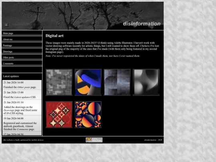Click the Adobe Illustrator description paragraph

pos(102,47)
